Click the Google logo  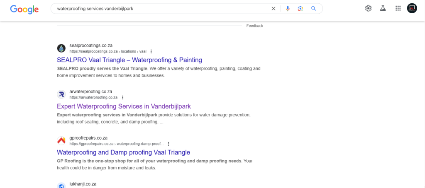tap(24, 9)
